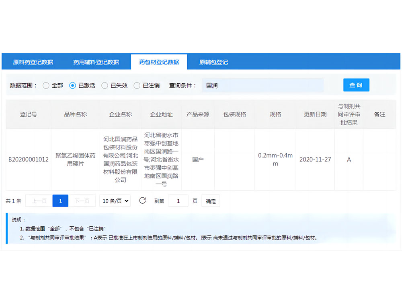This screenshot has height=302, width=402.
Task: Click the blue 查询 search button
Action: coord(356,85)
